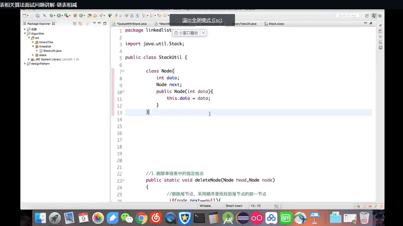
Task: Collapse the linkedlist package node
Action: (x=33, y=47)
